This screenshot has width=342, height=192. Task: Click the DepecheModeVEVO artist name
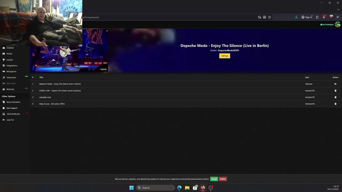click(x=228, y=50)
